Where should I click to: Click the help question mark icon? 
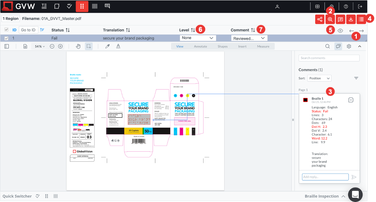pyautogui.click(x=346, y=6)
